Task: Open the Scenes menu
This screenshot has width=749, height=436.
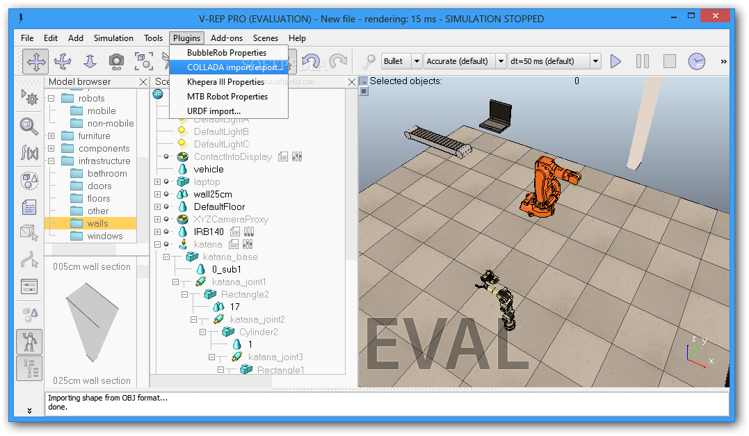Action: [266, 38]
